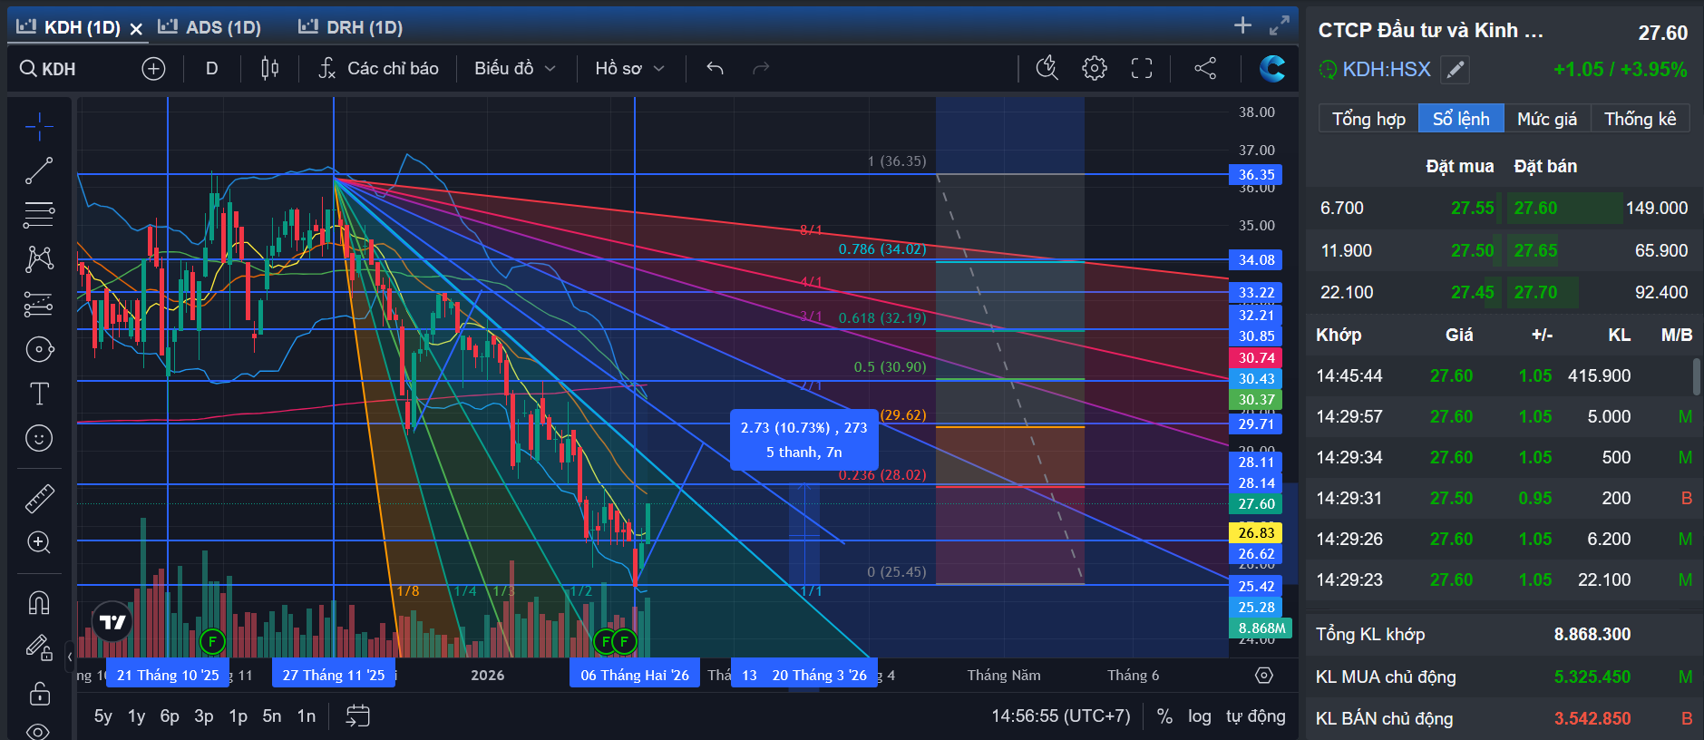1704x740 pixels.
Task: Switch to the ADS (1D) tab
Action: point(209,27)
